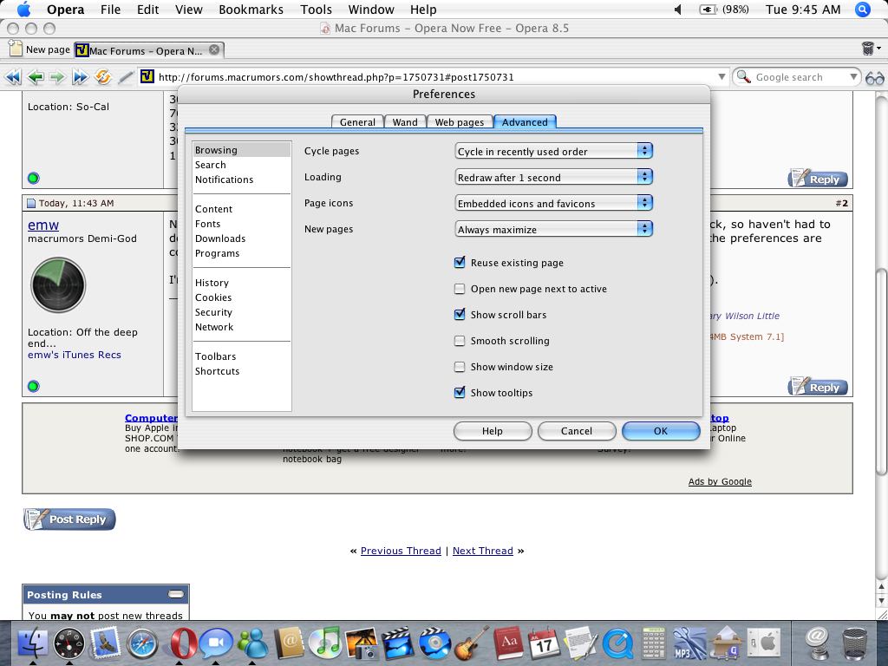Viewport: 888px width, 666px height.
Task: Check Show window size
Action: tap(460, 367)
